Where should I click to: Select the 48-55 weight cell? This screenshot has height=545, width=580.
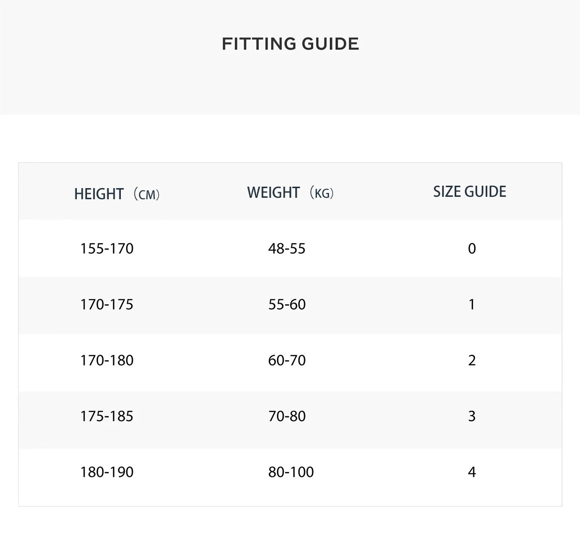[287, 249]
